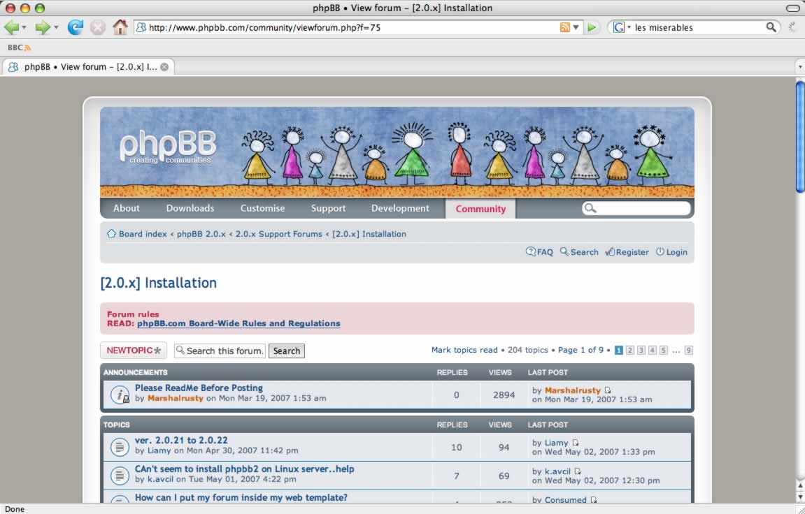Open the Forward button history dropdown arrow
Image resolution: width=805 pixels, height=514 pixels.
(55, 28)
